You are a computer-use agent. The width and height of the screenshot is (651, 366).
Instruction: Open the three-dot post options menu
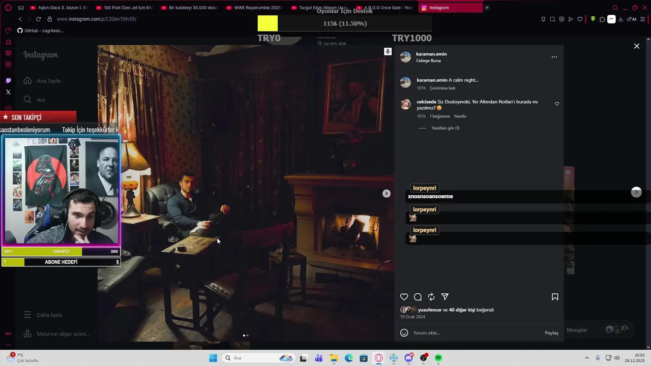tap(554, 57)
